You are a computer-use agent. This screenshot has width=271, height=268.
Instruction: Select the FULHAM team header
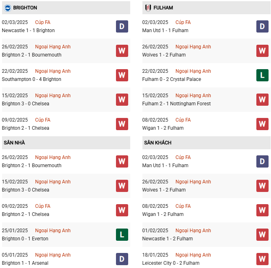[206, 8]
